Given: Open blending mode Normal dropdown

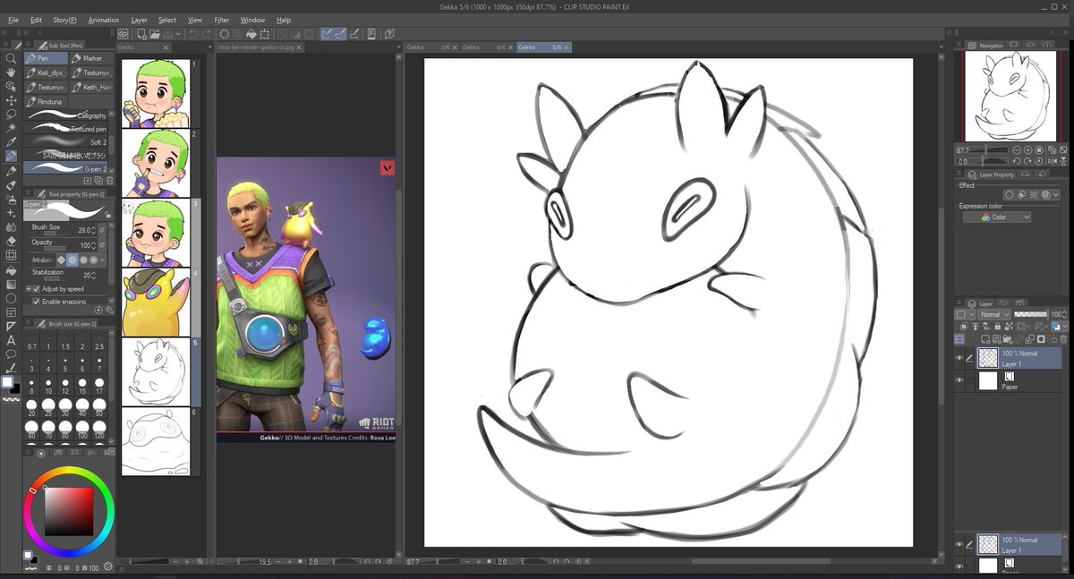Looking at the screenshot, I should click(x=993, y=315).
